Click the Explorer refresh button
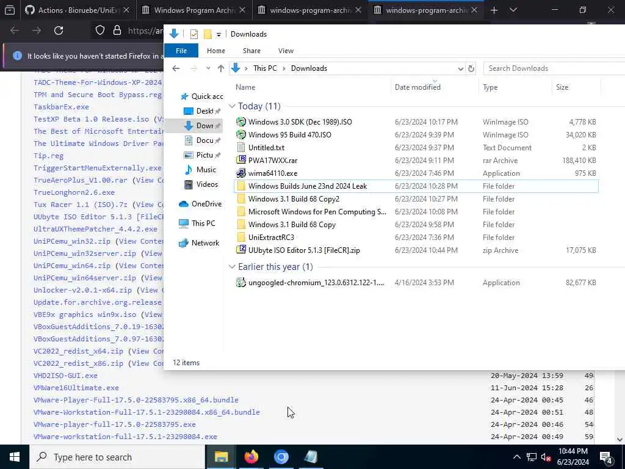 [471, 68]
